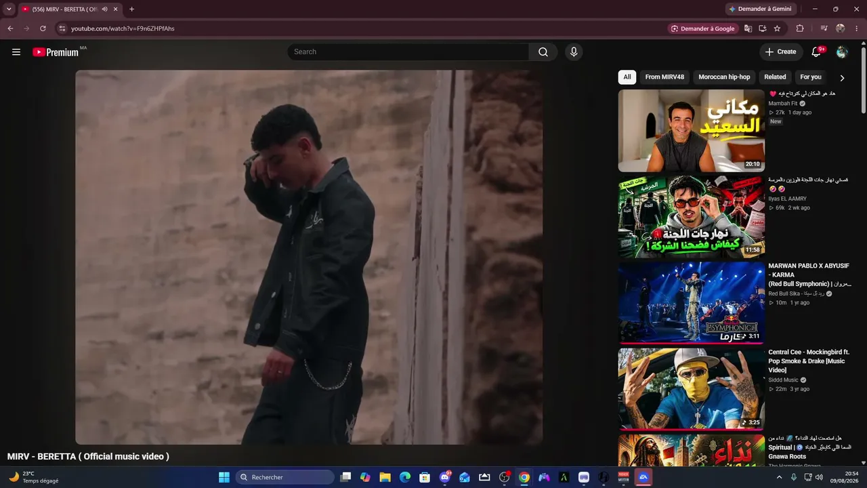The width and height of the screenshot is (867, 488).
Task: Open the Central Cee Mockingbird thumbnail
Action: [x=691, y=389]
